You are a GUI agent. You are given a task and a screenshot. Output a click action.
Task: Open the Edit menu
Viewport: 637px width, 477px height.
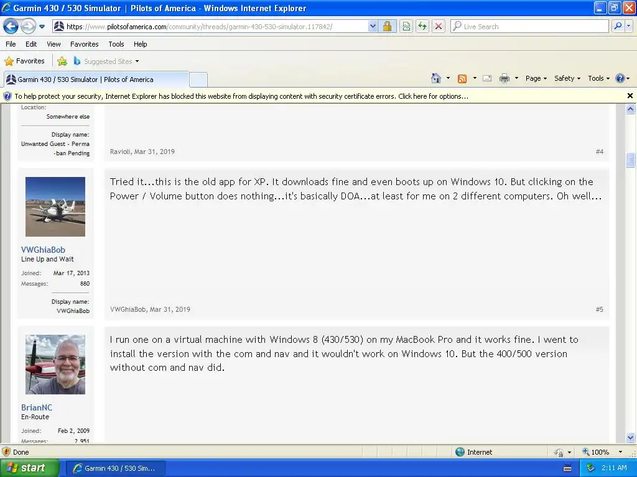pos(31,44)
